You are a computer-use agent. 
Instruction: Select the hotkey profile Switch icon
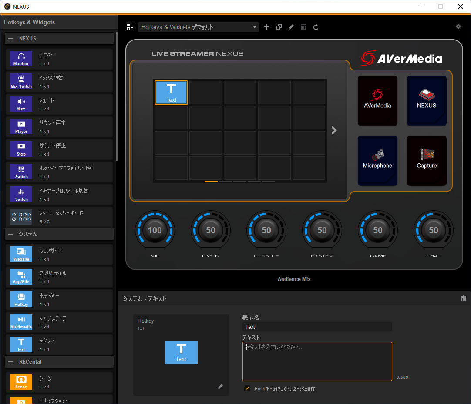click(21, 172)
